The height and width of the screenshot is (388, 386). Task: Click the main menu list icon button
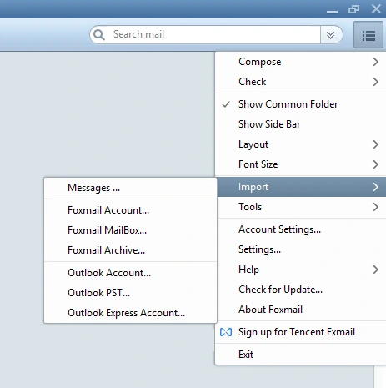(x=368, y=35)
